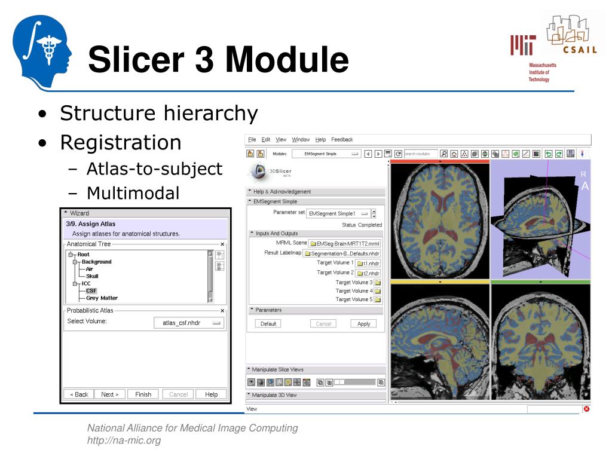
Task: Close the Anatomical Tree frame with X
Action: click(x=222, y=244)
